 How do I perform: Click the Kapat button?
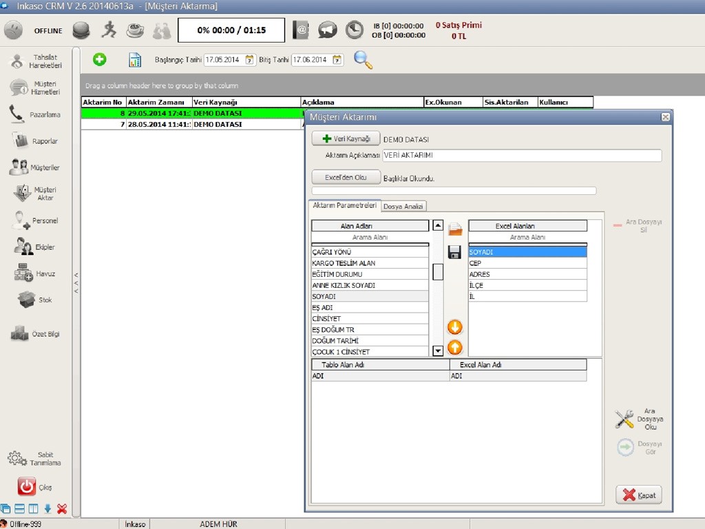[x=638, y=495]
